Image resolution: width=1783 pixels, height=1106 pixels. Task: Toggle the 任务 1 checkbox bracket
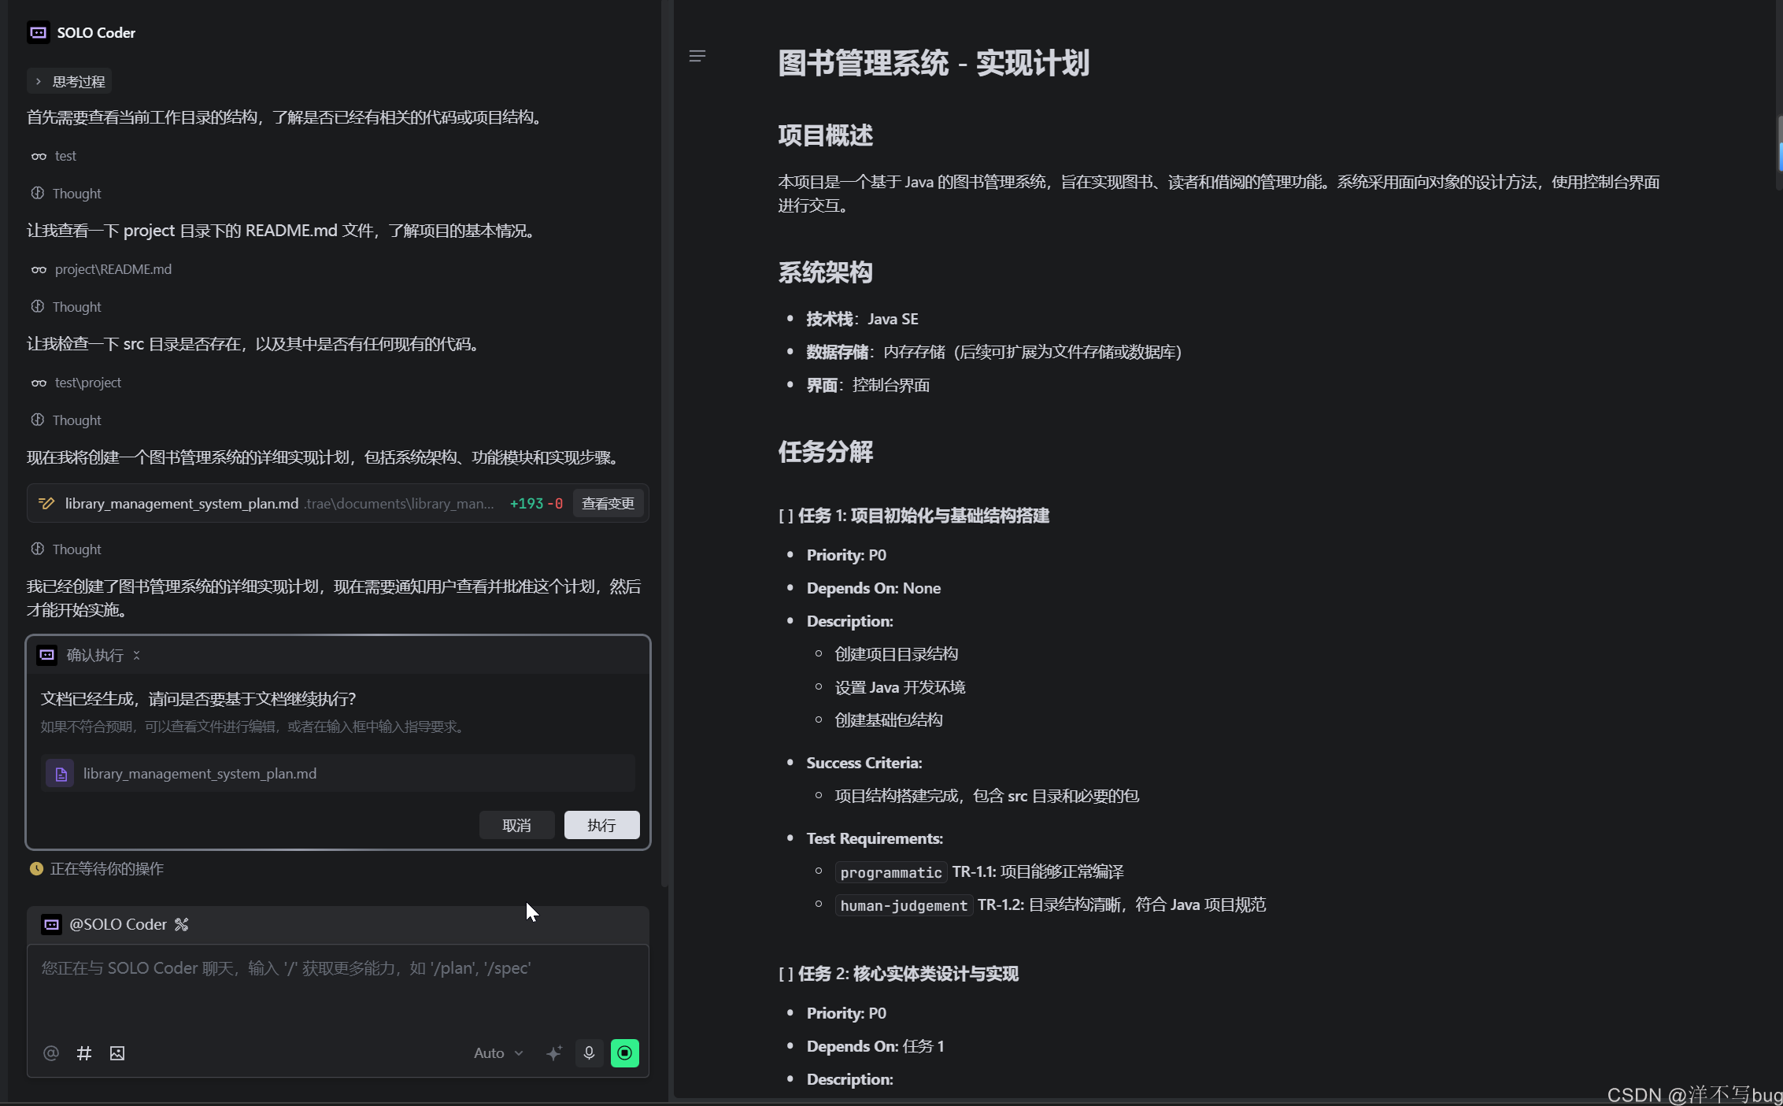click(786, 516)
